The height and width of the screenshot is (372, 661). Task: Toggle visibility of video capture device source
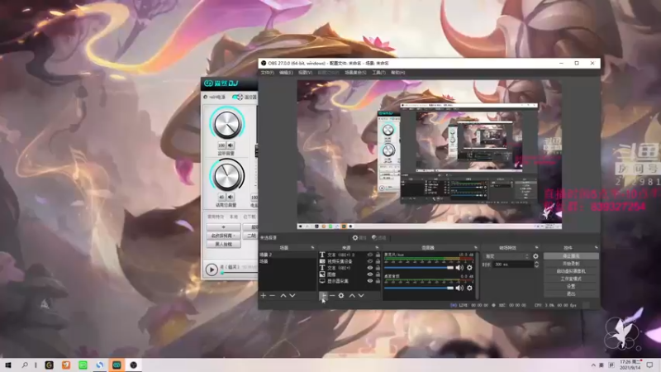coord(370,261)
